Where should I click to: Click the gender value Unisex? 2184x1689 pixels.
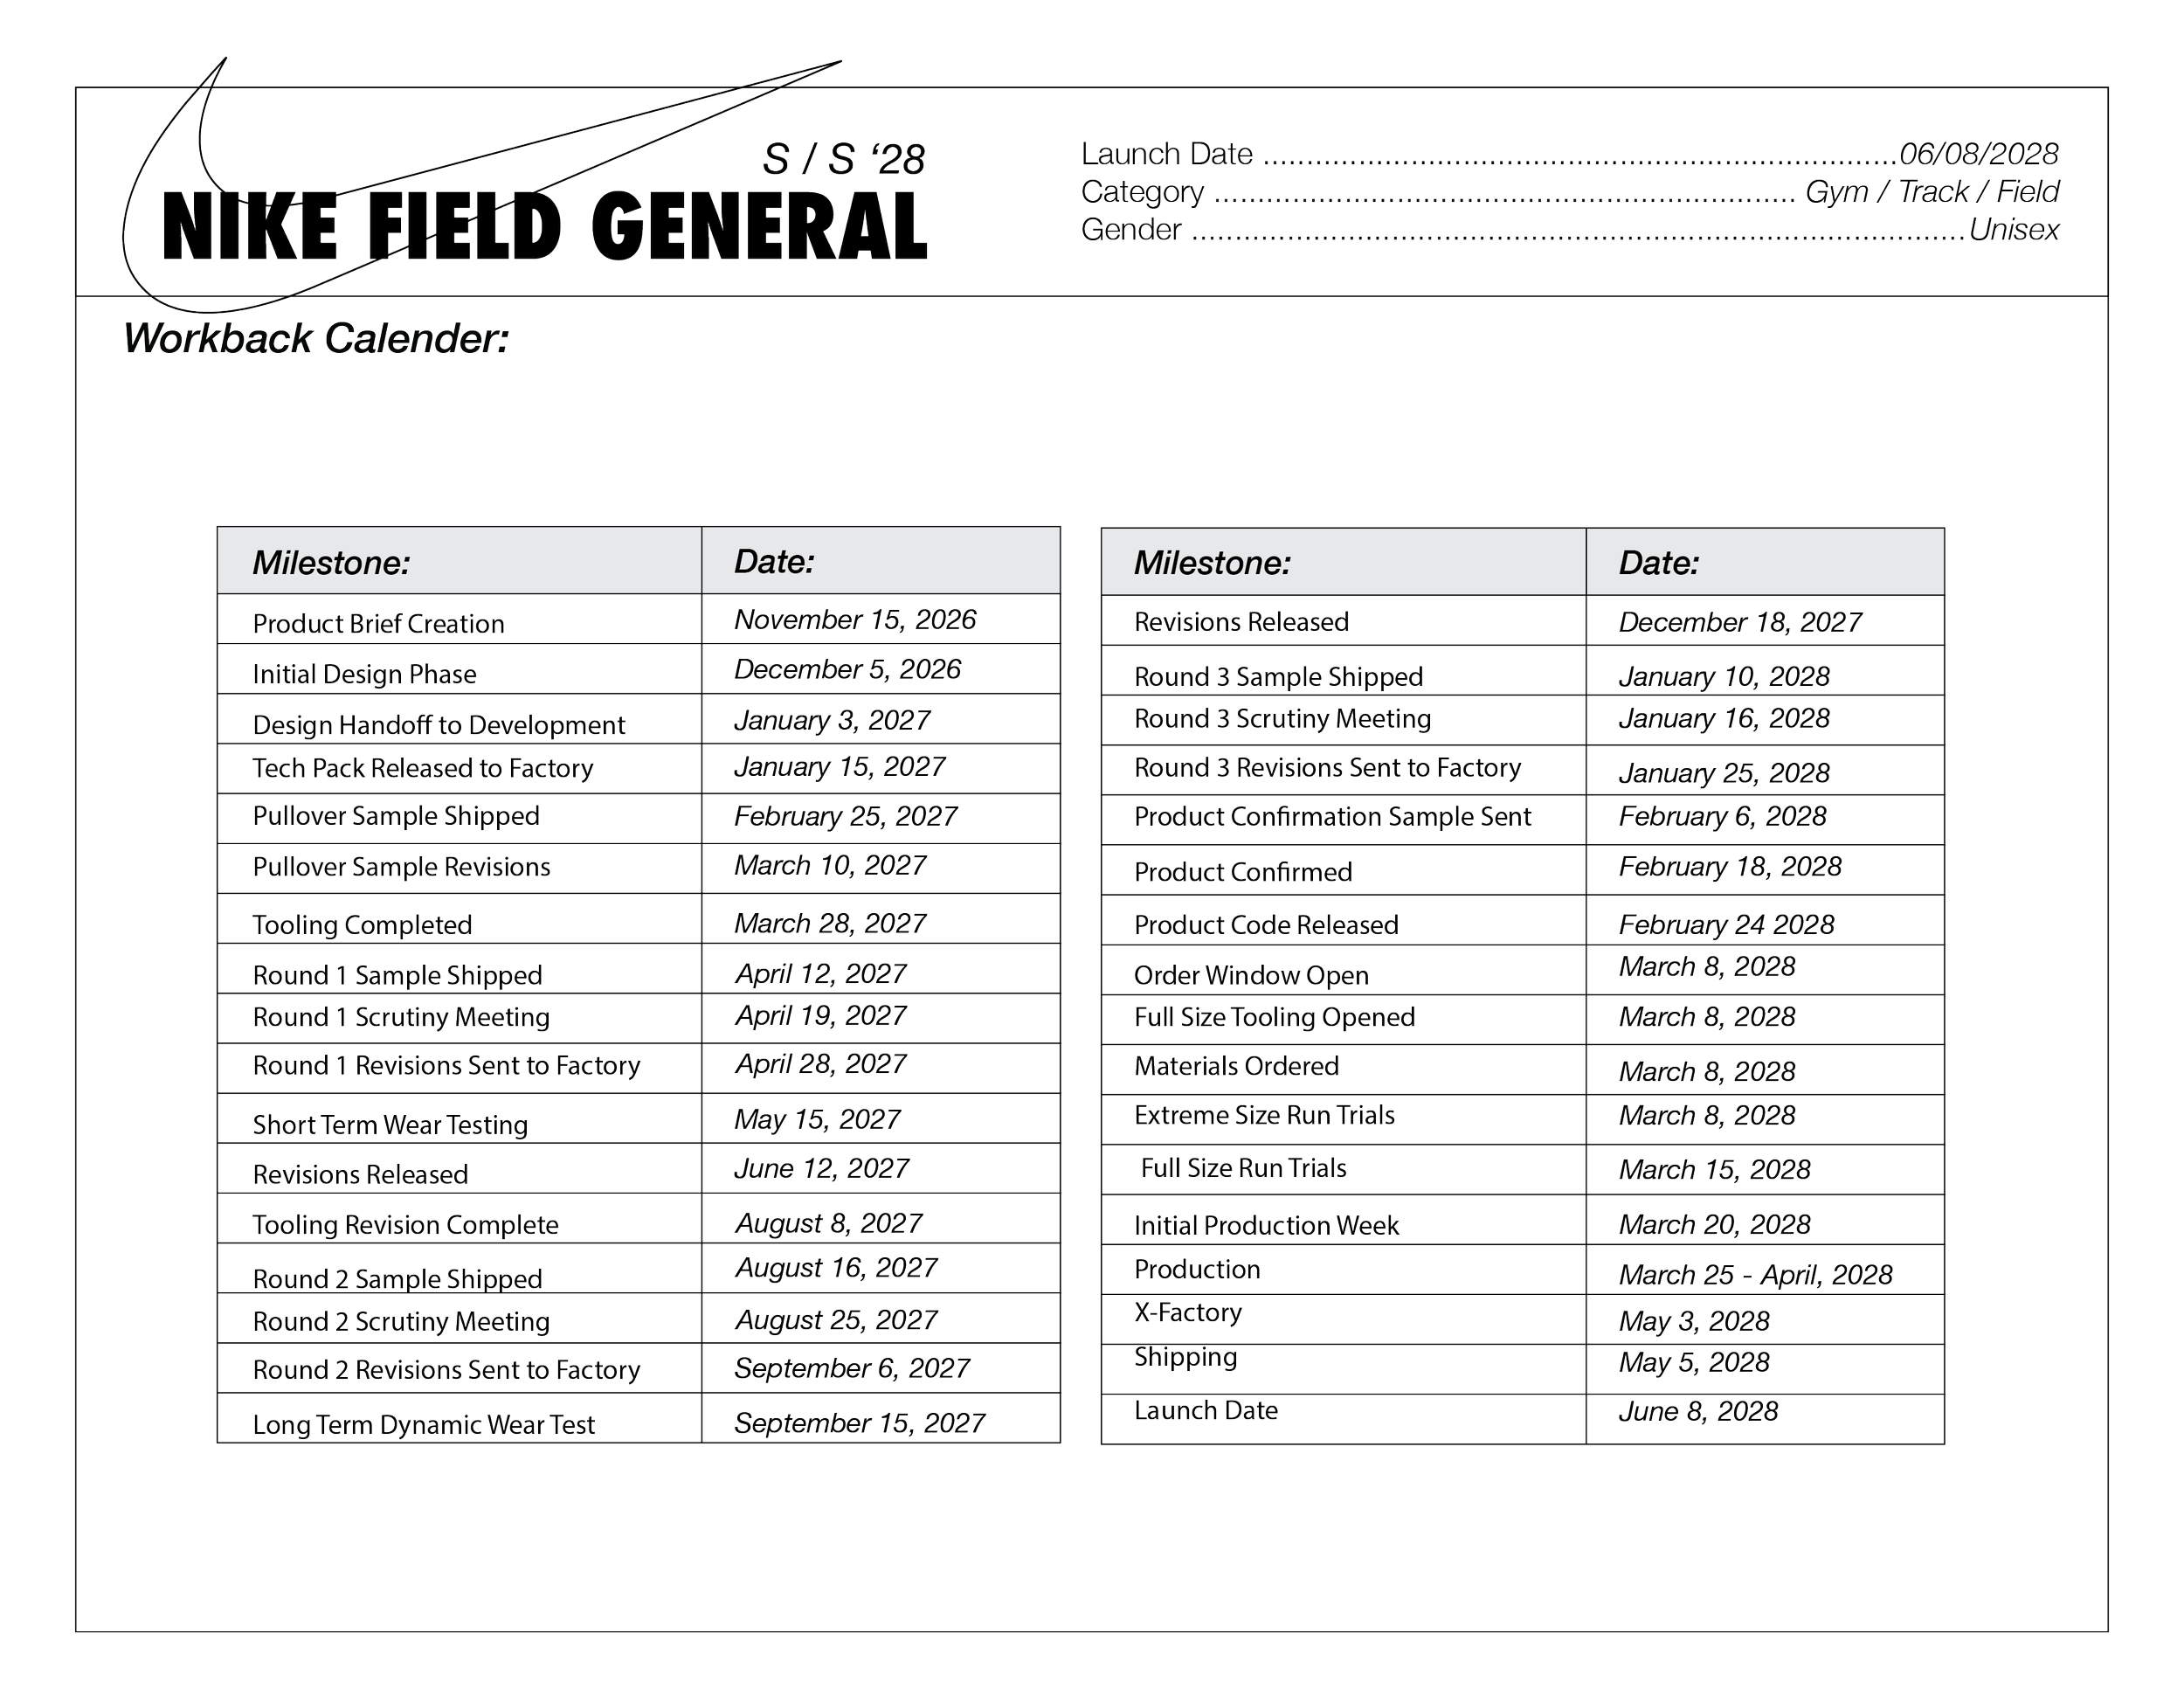2014,230
